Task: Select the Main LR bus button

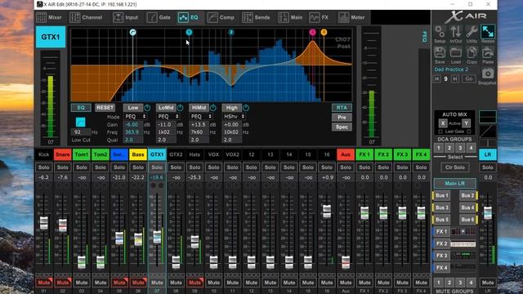Action: coord(454,183)
